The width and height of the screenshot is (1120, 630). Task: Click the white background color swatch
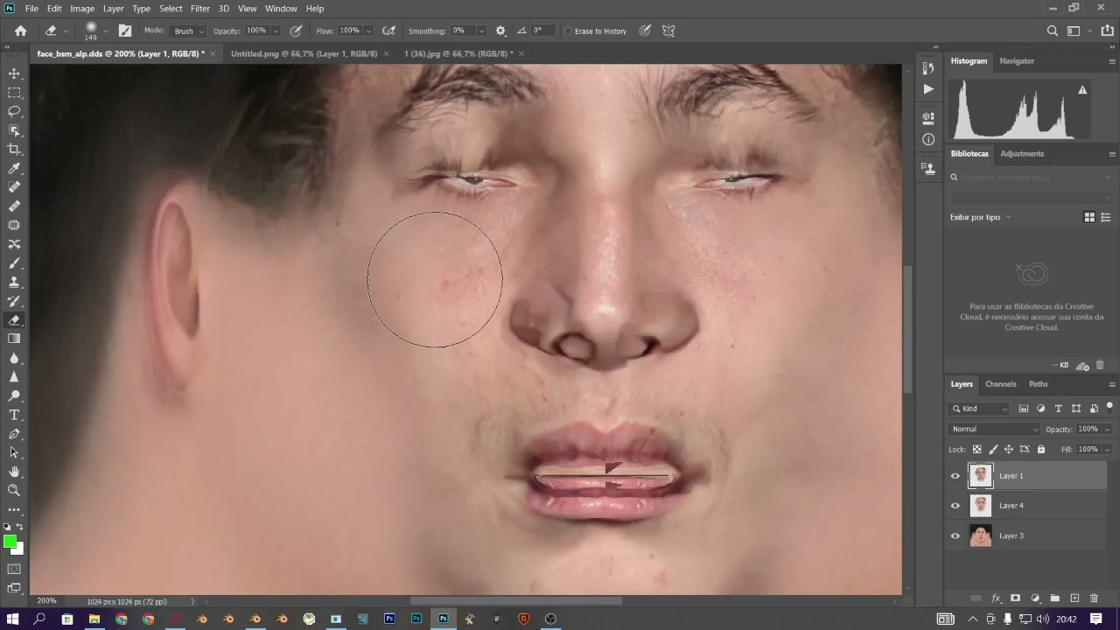point(17,549)
